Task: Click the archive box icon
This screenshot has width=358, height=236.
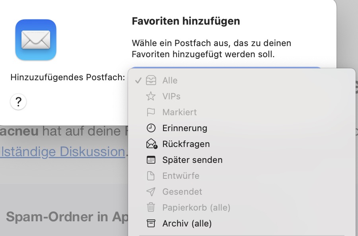Action: tap(151, 223)
